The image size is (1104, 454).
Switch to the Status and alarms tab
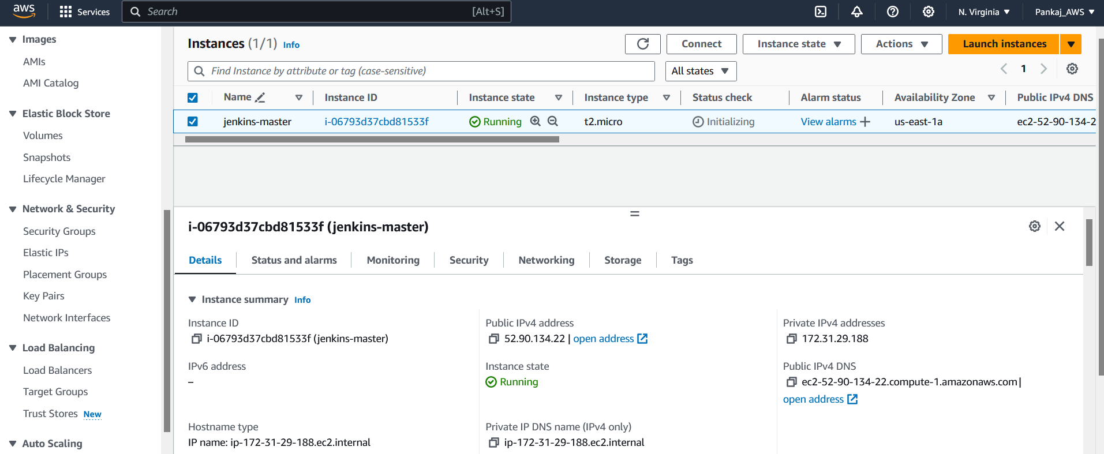294,260
